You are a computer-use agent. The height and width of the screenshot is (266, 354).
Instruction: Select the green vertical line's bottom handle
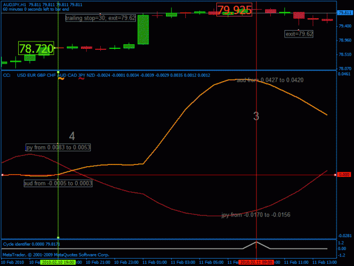pos(58,238)
